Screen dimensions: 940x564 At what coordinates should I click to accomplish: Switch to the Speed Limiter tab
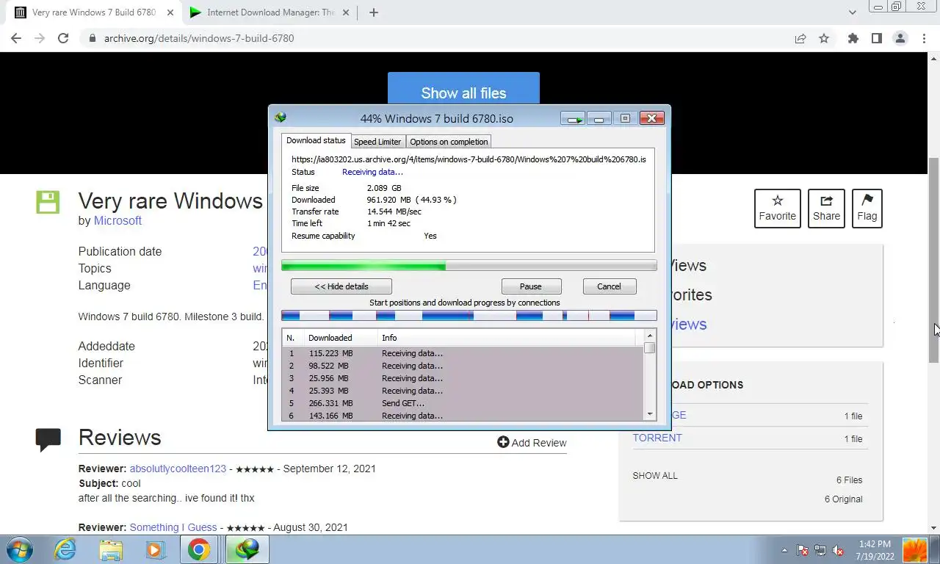pos(377,142)
